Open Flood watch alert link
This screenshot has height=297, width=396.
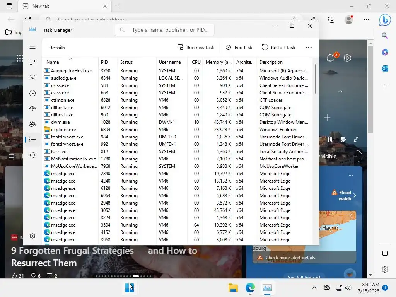(344, 195)
